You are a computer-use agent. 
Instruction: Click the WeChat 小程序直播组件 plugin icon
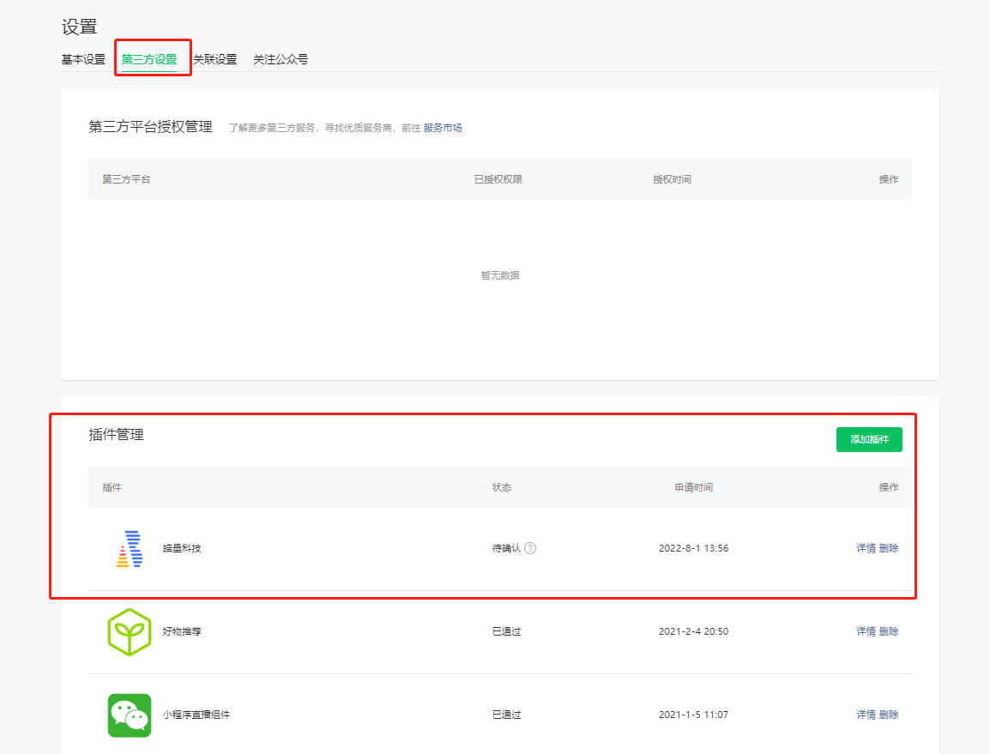point(129,715)
